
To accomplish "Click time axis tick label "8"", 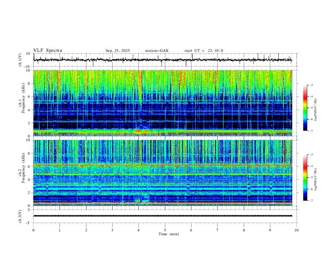I will (x=244, y=230).
